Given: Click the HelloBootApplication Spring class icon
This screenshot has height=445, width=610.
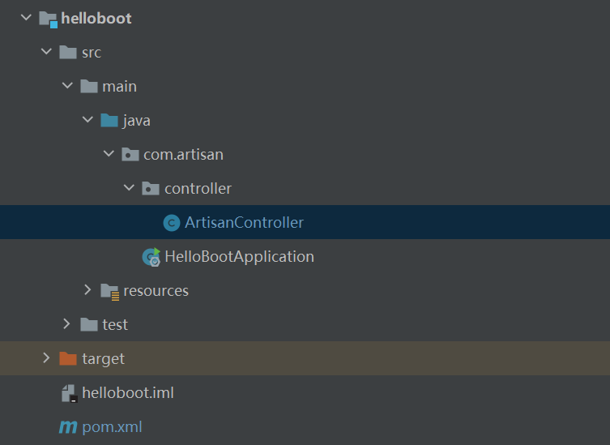Looking at the screenshot, I should coord(151,257).
